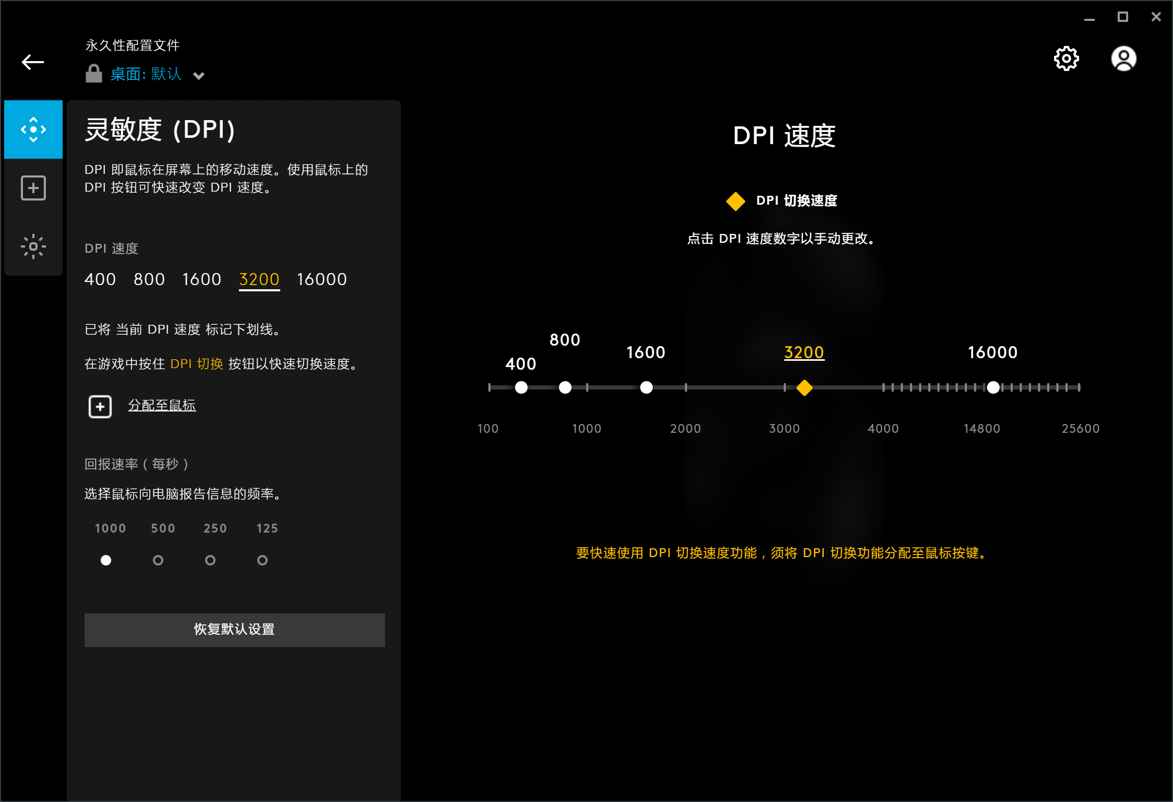
Task: Click the 14800 scale value under slider
Action: (x=982, y=429)
